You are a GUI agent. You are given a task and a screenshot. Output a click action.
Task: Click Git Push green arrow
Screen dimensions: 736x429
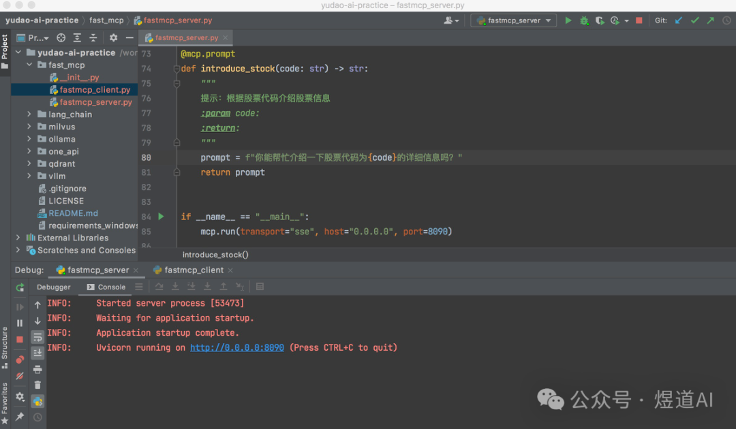tap(711, 20)
